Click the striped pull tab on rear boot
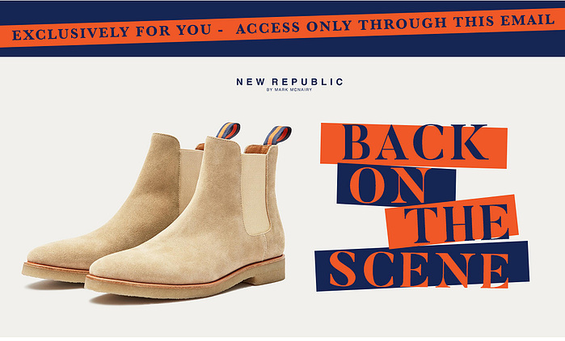The image size is (565, 341). (228, 130)
